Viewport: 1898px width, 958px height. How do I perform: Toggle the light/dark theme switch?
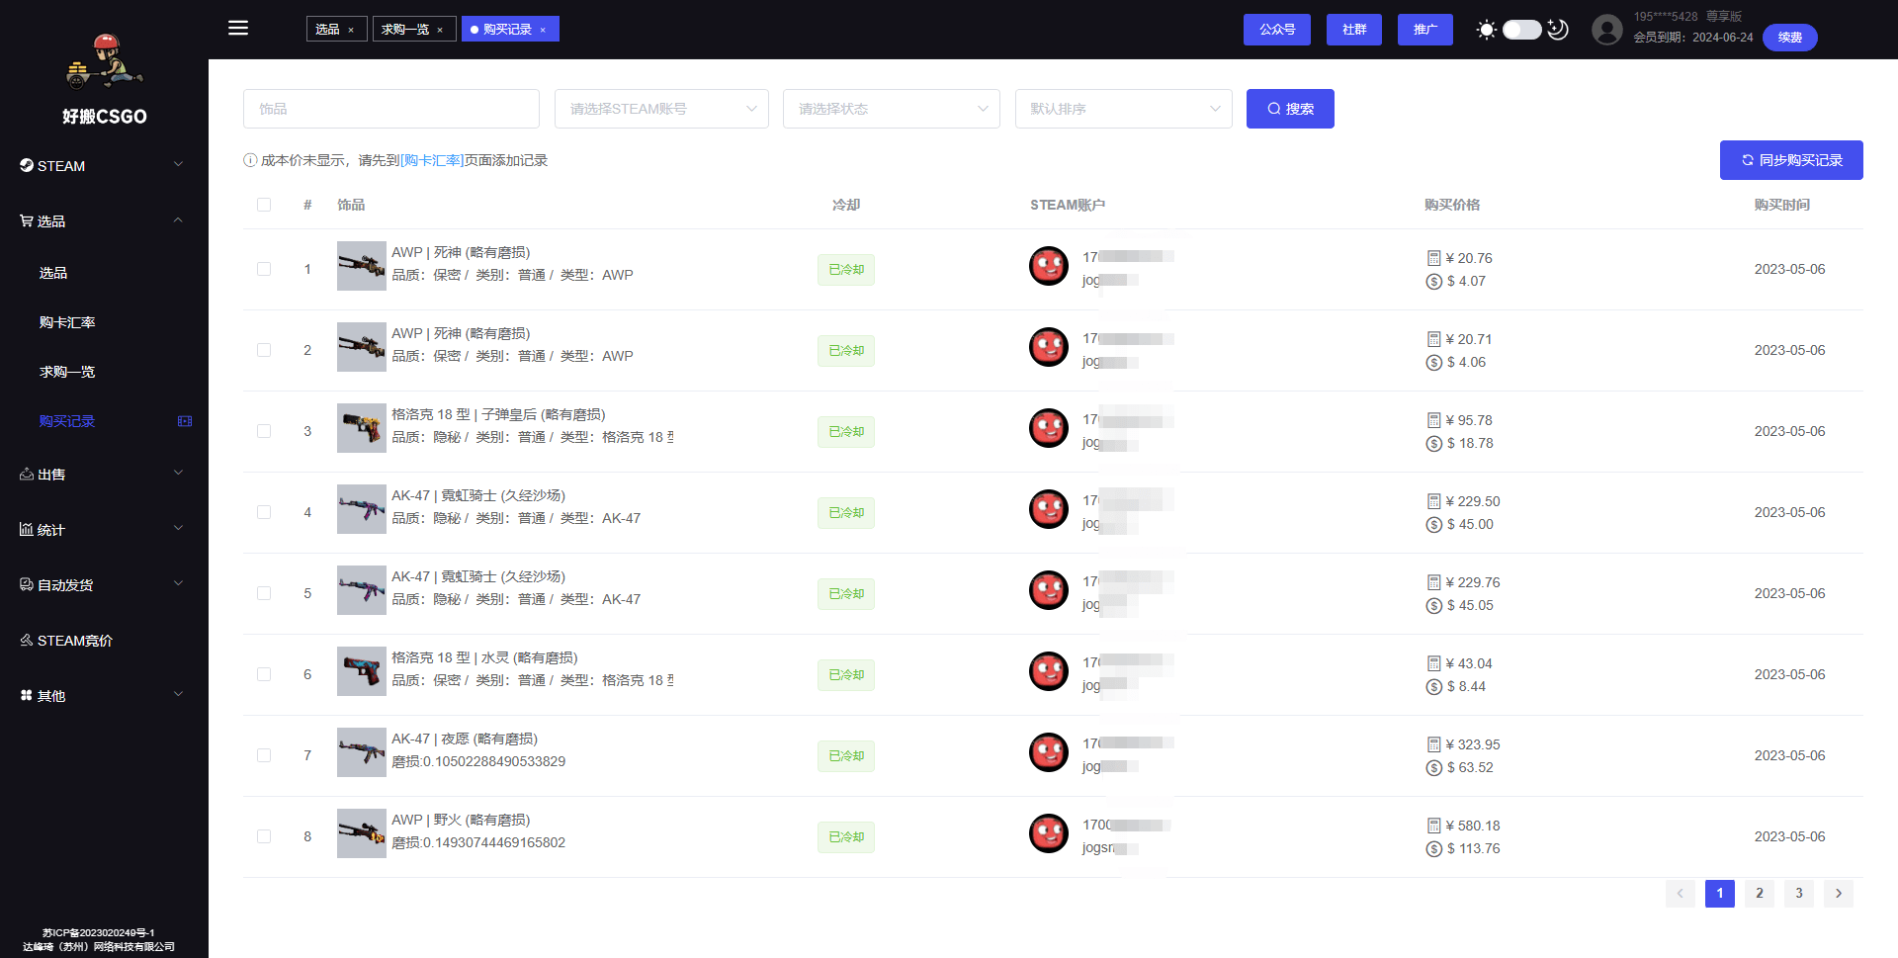point(1522,30)
